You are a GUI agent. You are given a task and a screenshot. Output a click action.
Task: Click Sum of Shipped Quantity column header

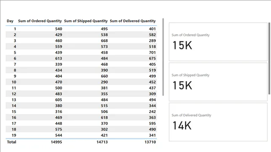pyautogui.click(x=86, y=21)
